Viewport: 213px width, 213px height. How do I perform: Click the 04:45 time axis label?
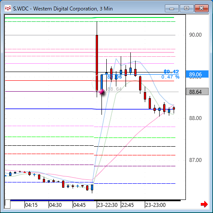[79, 205]
